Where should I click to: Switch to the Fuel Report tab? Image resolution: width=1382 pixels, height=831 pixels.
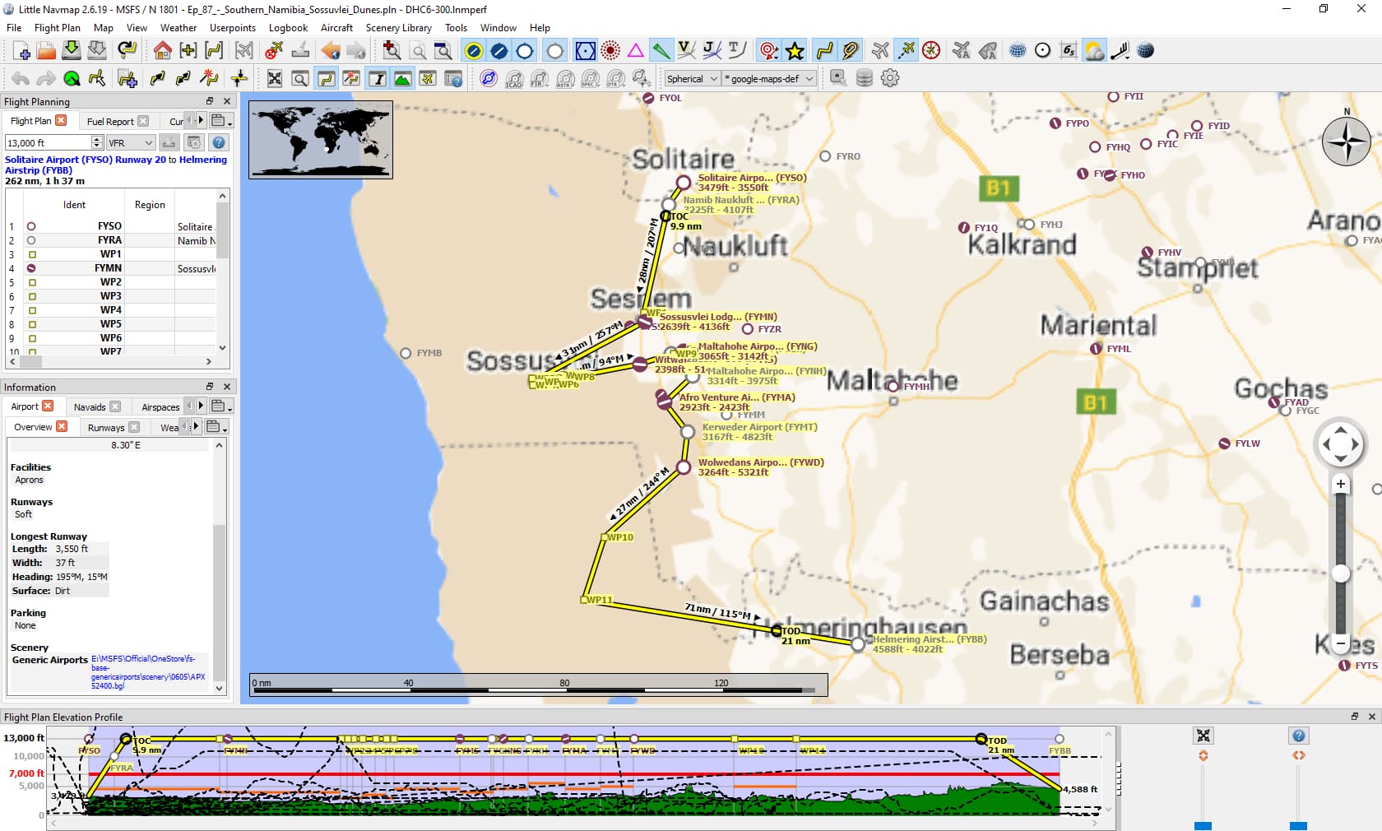(x=110, y=122)
